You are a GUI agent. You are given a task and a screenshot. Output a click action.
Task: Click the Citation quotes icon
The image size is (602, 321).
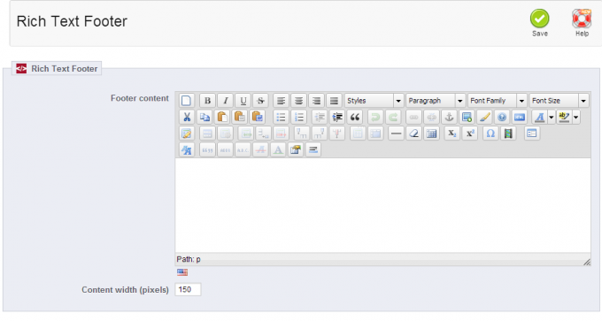(207, 149)
